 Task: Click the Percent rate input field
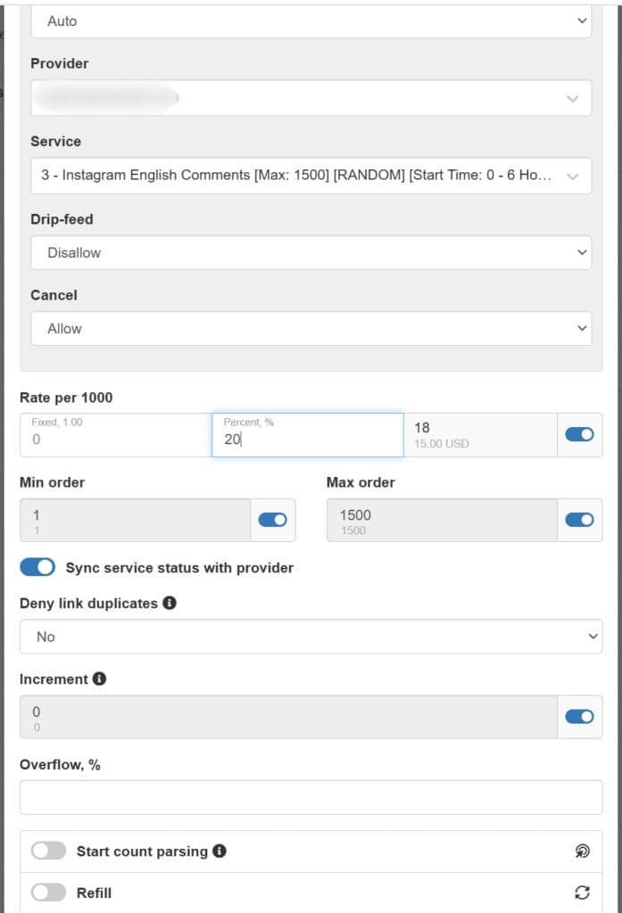[x=307, y=440]
